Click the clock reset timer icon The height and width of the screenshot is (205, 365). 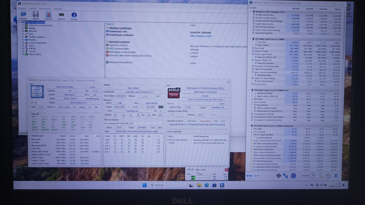tap(313, 176)
